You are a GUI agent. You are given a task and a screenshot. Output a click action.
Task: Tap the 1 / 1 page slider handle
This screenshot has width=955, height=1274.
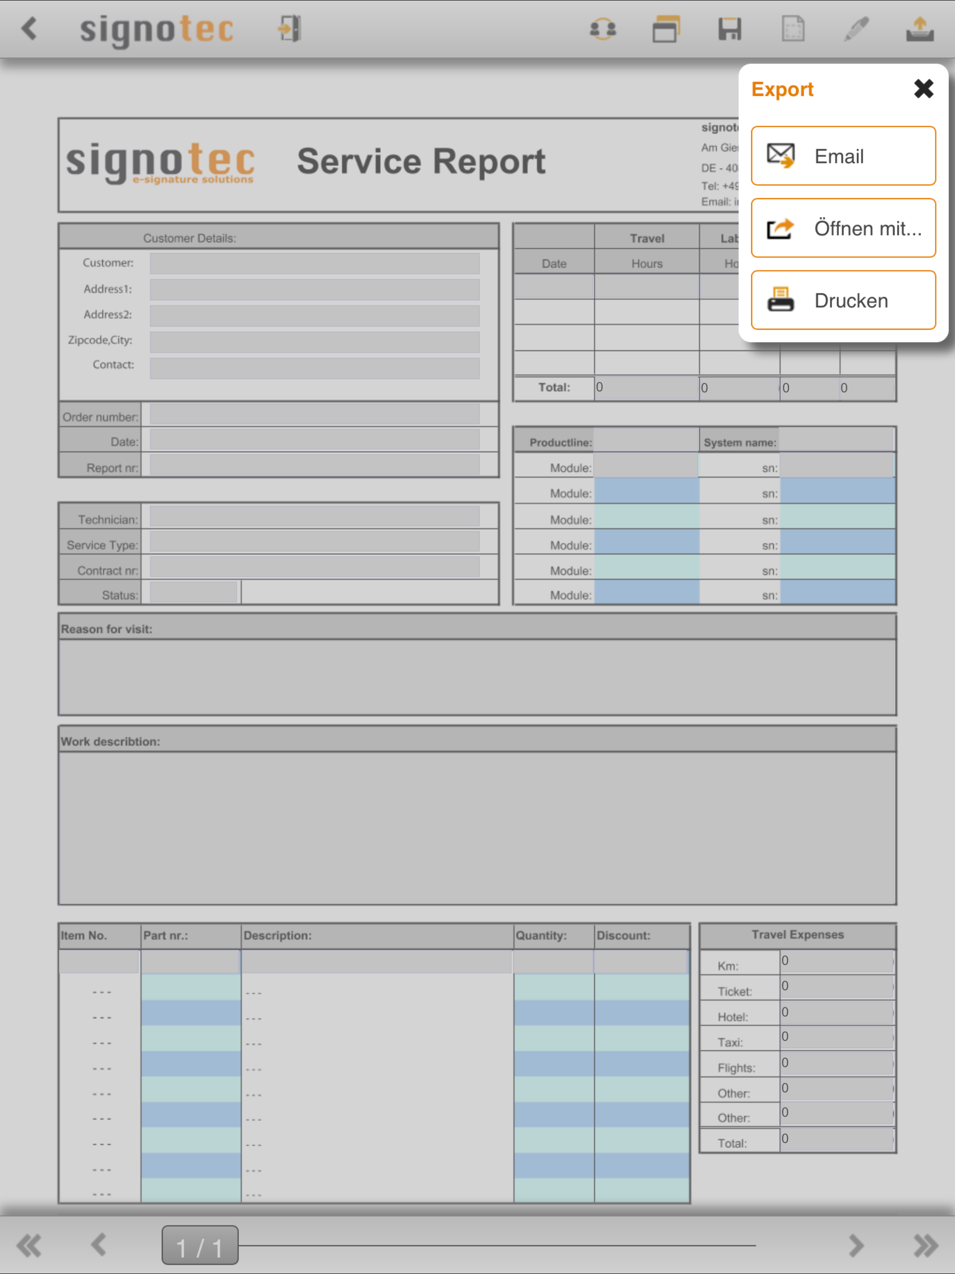200,1245
